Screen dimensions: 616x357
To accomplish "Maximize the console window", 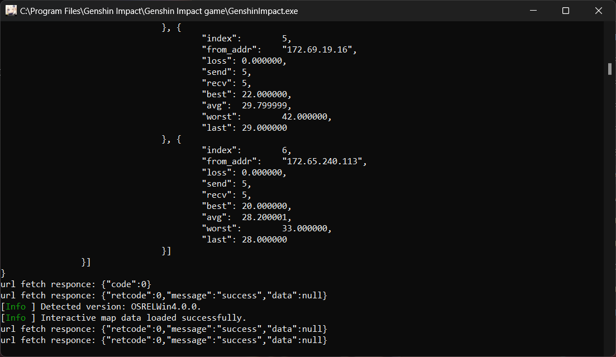I will click(x=566, y=10).
